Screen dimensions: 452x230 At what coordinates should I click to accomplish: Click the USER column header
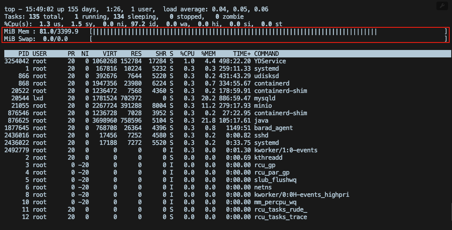pos(39,53)
